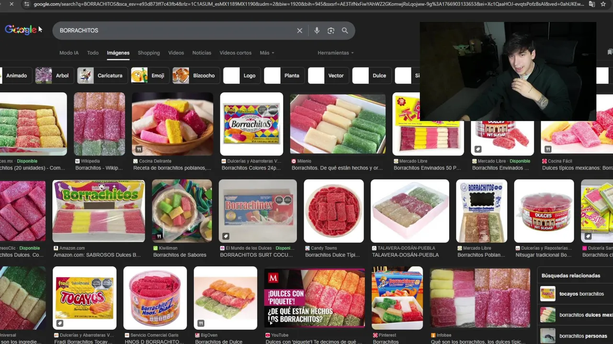Open the Wikipedia borrachitos image
The width and height of the screenshot is (613, 344).
point(99,124)
